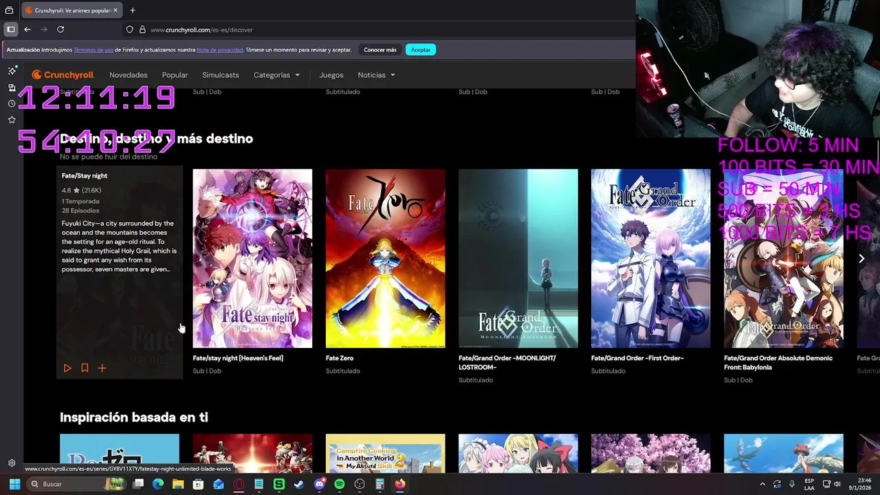Image resolution: width=880 pixels, height=495 pixels.
Task: Open Opera GX from taskbar
Action: (239, 484)
